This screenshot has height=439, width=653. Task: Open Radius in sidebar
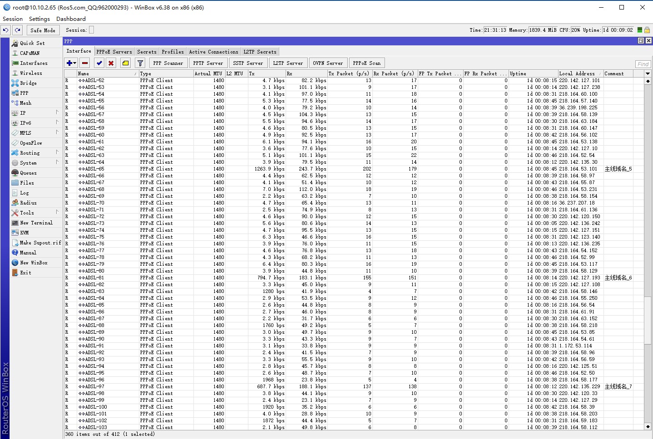pyautogui.click(x=36, y=203)
